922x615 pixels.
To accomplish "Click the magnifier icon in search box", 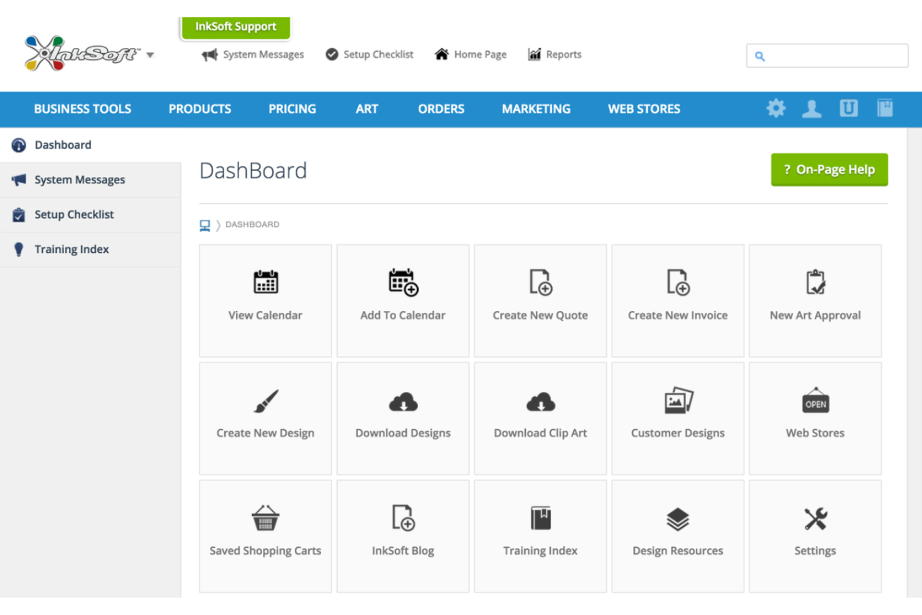I will (760, 56).
